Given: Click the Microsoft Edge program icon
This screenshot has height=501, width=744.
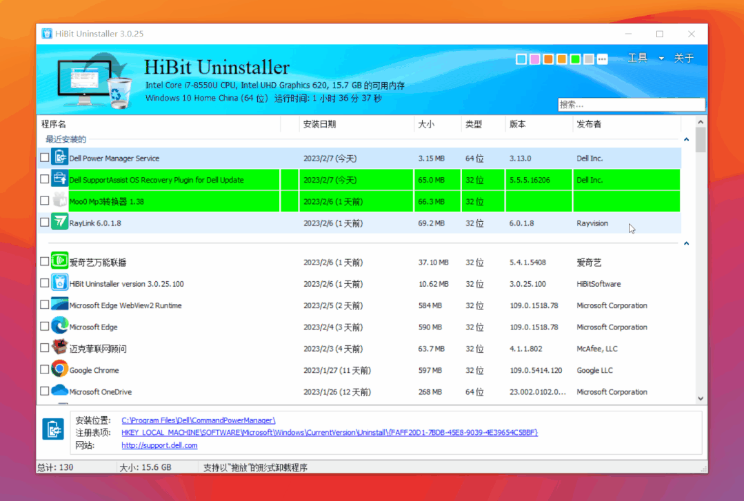Looking at the screenshot, I should (x=59, y=327).
